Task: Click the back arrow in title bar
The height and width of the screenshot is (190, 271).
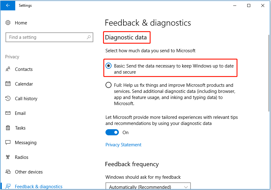Action: coord(8,5)
